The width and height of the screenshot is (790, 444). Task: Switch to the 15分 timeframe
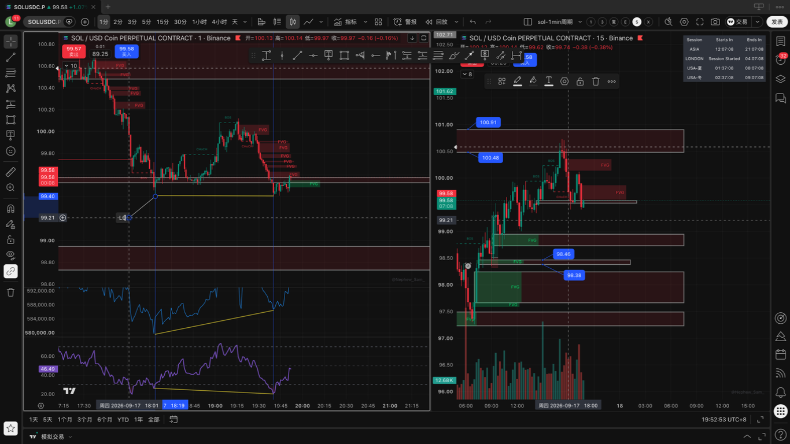(163, 22)
